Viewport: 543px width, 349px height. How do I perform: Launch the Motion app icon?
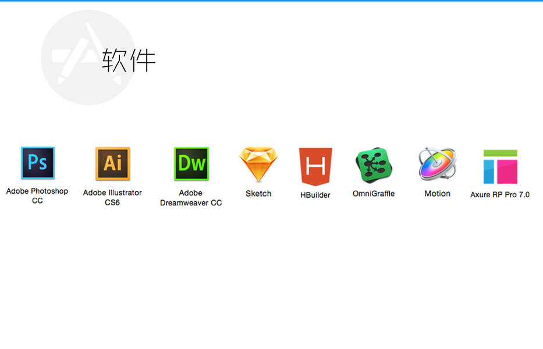pos(438,163)
